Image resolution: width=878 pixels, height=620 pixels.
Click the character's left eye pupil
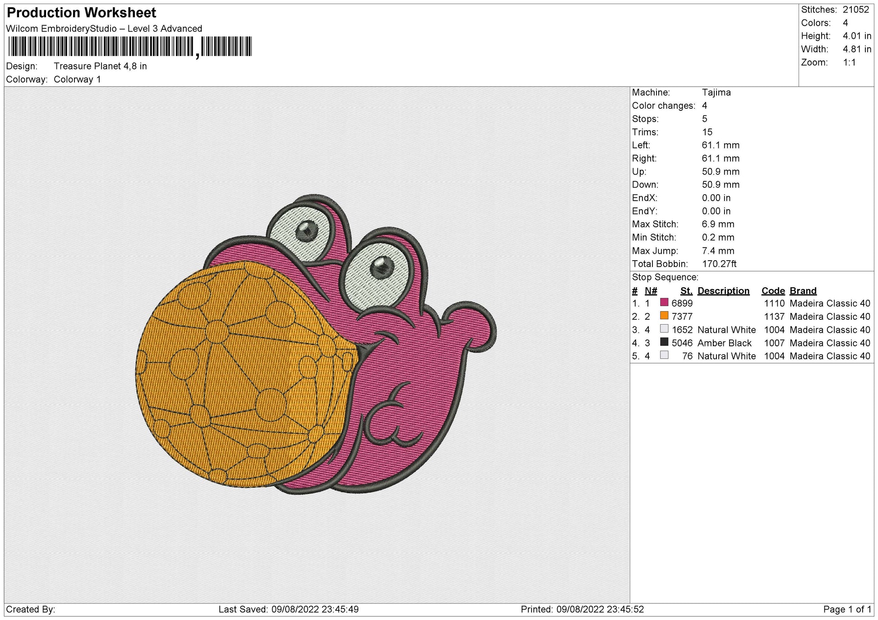click(307, 231)
